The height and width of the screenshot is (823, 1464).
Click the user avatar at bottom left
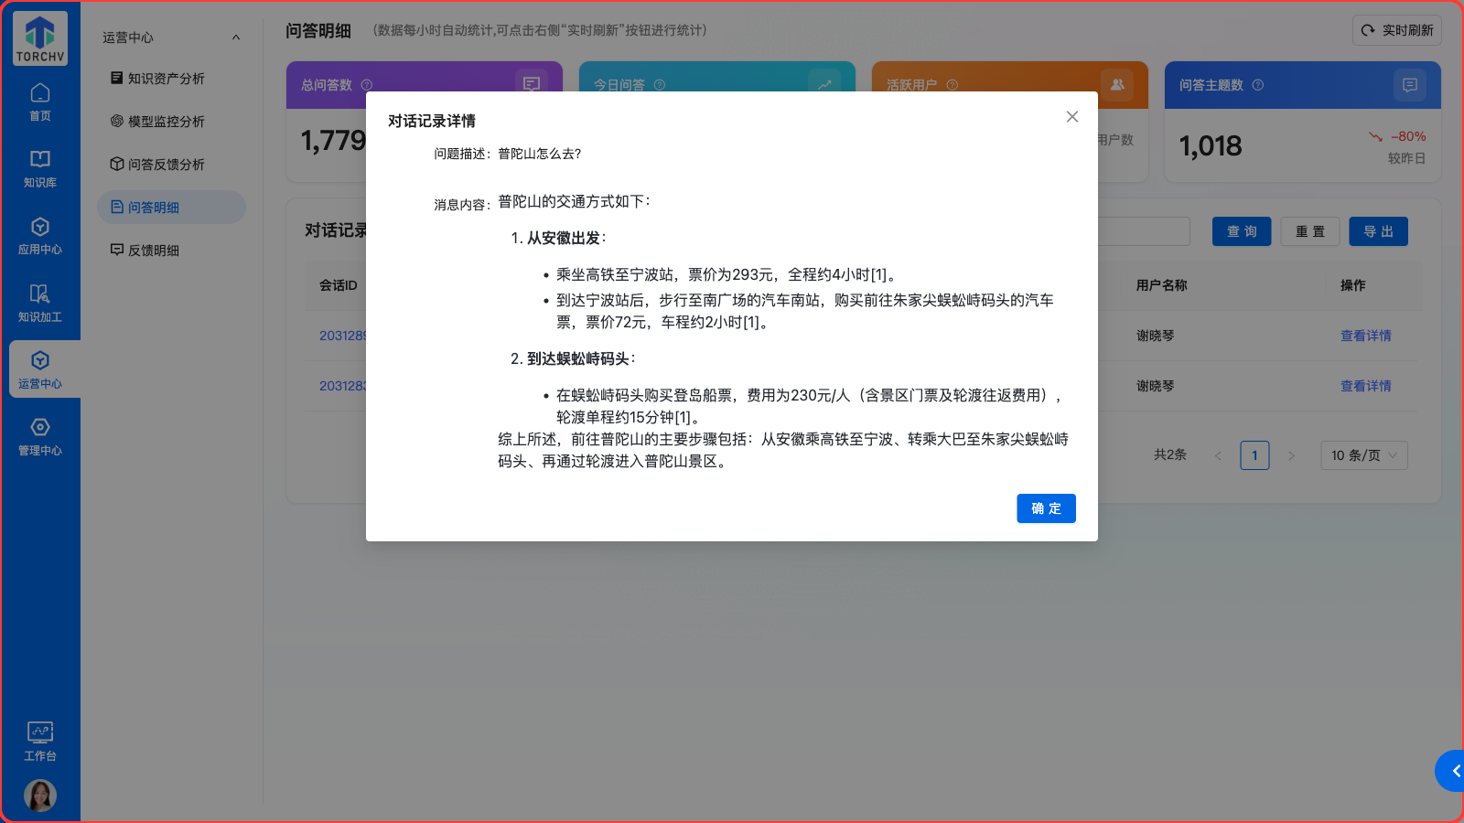[x=40, y=796]
